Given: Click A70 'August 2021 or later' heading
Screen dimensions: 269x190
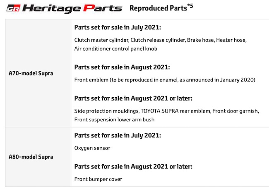Looking at the screenshot, I should (x=133, y=99).
